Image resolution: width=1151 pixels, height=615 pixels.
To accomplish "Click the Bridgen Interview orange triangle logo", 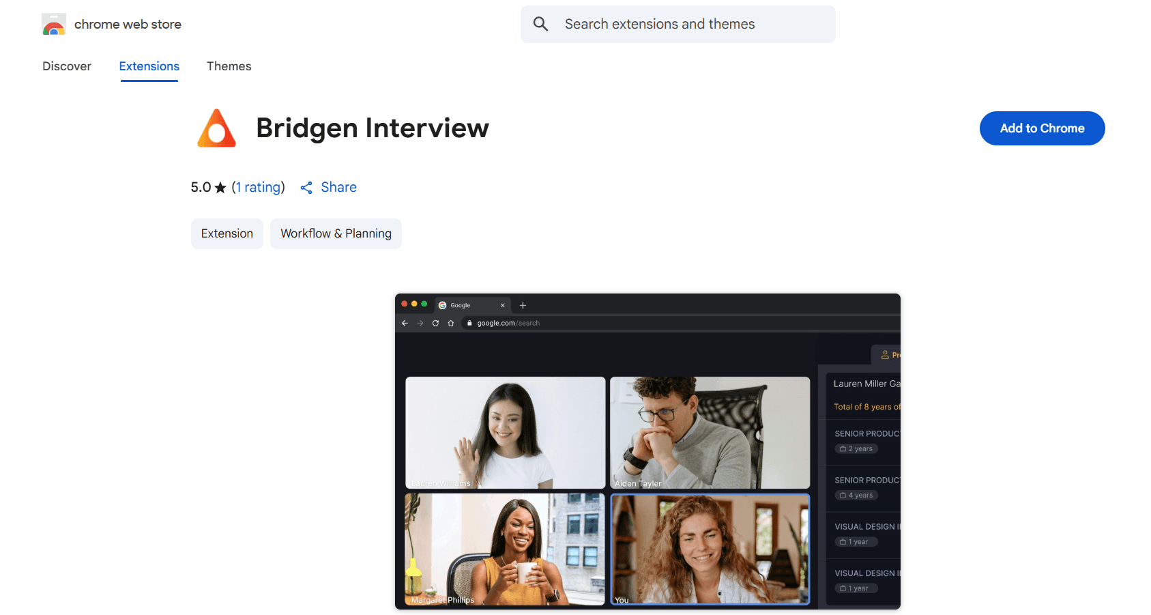I will [x=216, y=128].
